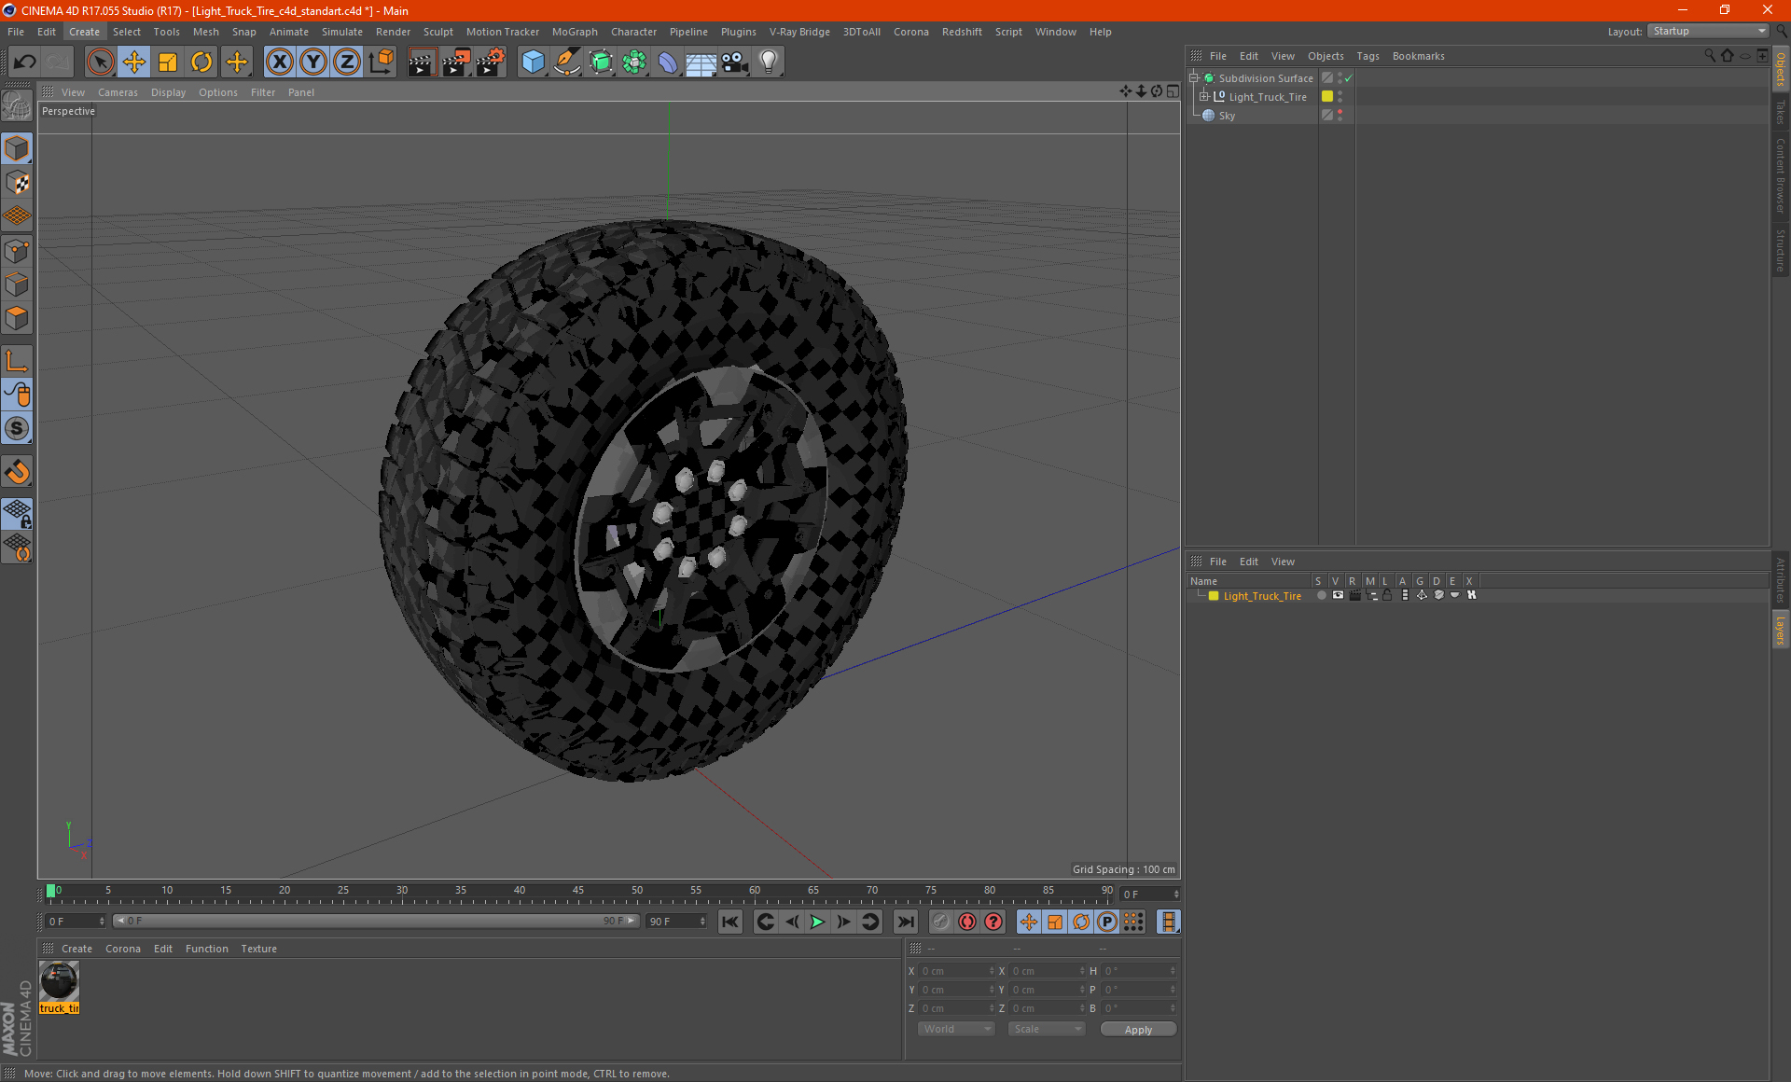Toggle the Z axis lock

[347, 62]
